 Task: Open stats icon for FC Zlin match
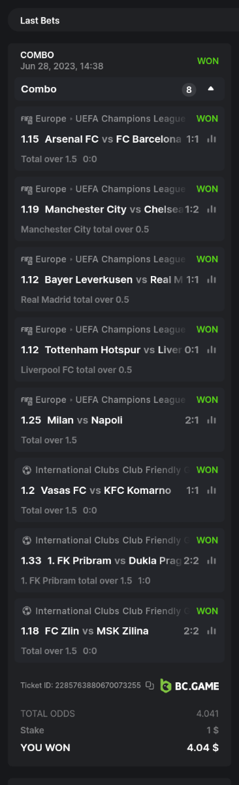click(212, 631)
